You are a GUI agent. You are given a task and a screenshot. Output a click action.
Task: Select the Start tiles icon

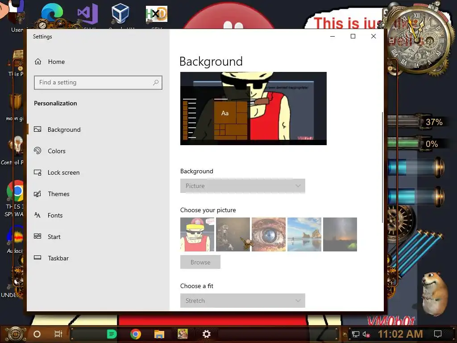[37, 236]
